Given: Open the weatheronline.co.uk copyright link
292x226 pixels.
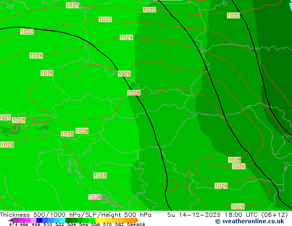Looking at the screenshot, I should click(250, 221).
